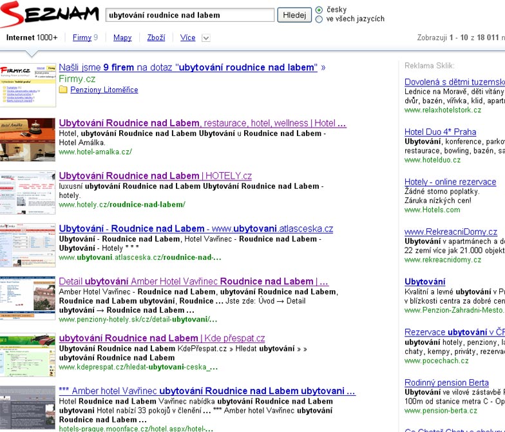Open the Penziony Litoměřice category link
The height and width of the screenshot is (432, 505).
[104, 90]
